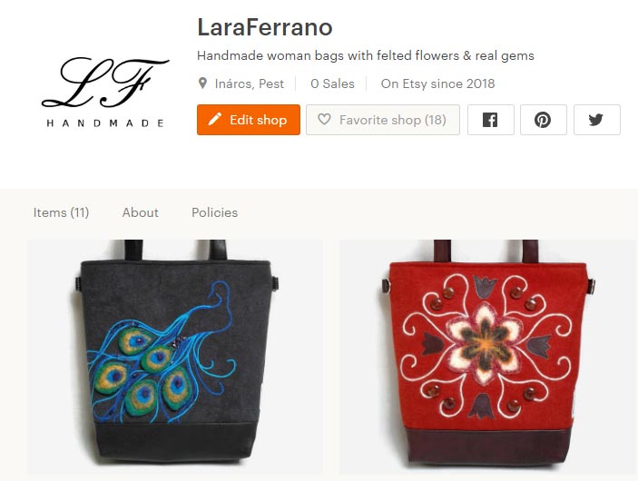Switch to the Items (11) tab
638x481 pixels.
click(61, 212)
